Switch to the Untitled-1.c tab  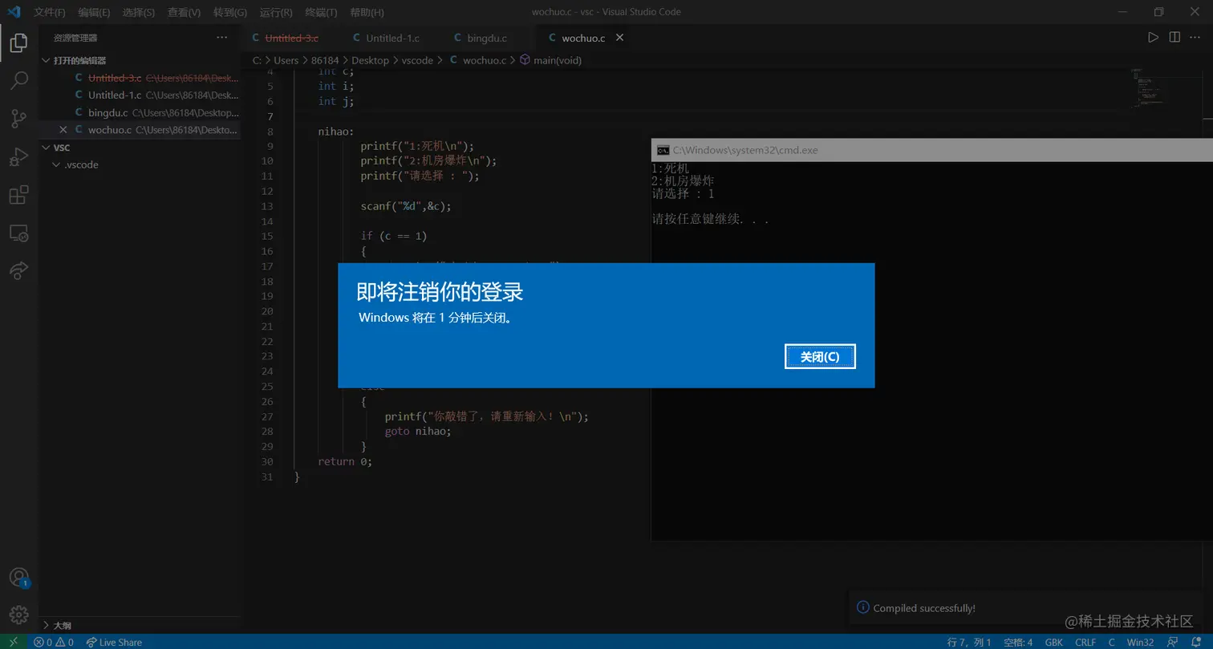(x=392, y=38)
